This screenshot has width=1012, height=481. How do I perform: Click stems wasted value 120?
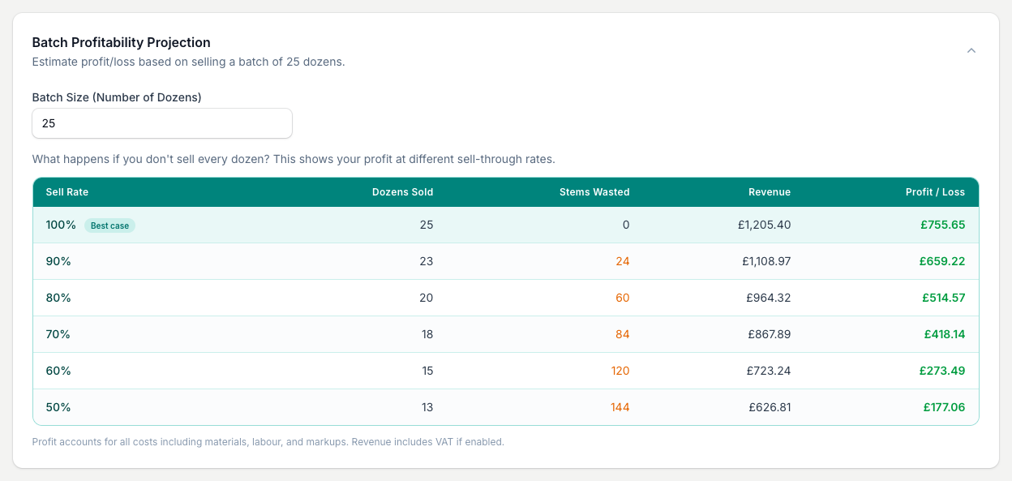coord(620,371)
